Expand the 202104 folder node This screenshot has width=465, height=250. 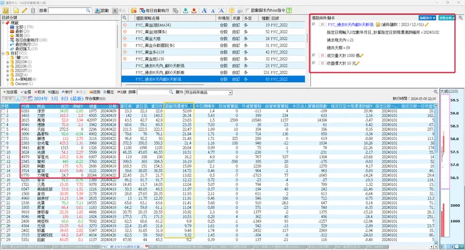click(8, 62)
